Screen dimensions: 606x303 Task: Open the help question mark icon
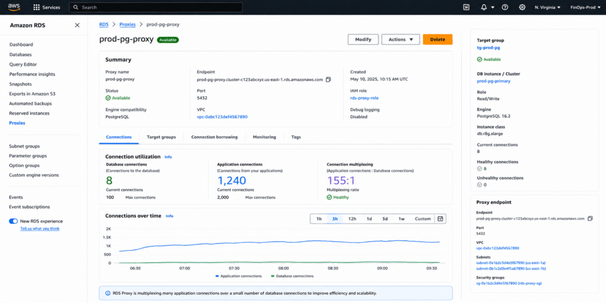click(505, 7)
